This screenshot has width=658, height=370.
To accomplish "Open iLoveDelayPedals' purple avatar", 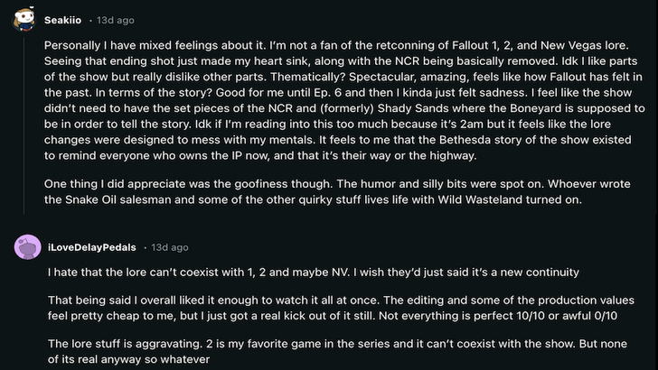I will coord(27,246).
